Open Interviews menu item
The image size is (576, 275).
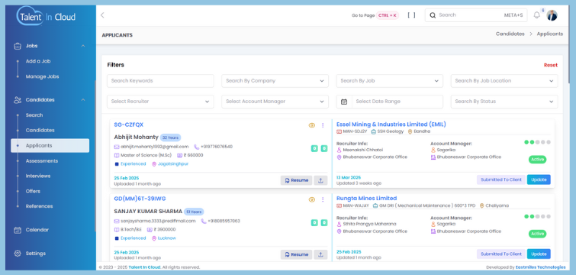click(x=38, y=176)
